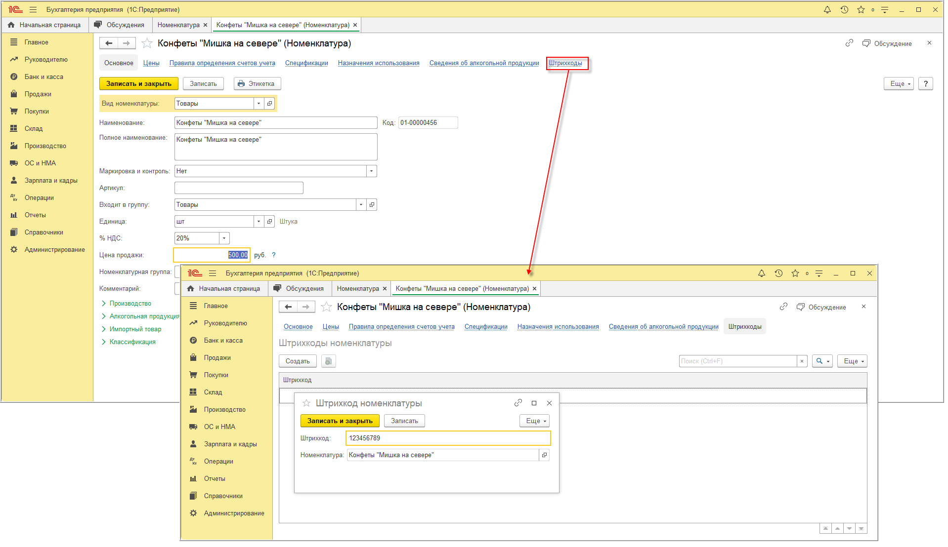Click the help question mark near sale price

273,255
